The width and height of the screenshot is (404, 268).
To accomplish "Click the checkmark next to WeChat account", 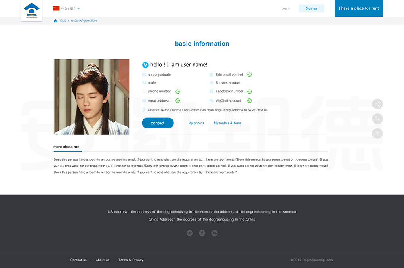I will (250, 101).
